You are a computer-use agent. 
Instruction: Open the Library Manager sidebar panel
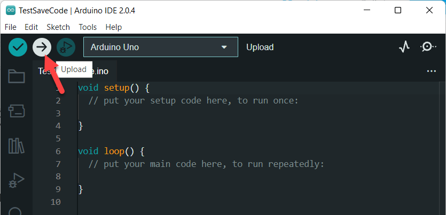coord(16,146)
